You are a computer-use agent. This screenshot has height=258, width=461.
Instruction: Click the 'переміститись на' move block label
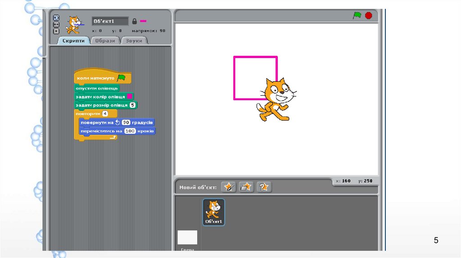pos(101,131)
